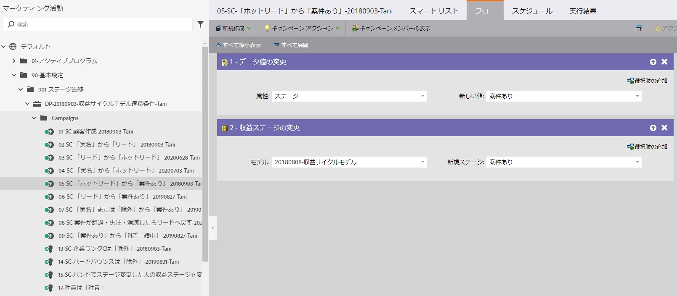Click the lightbulb icon of 14-SC row
This screenshot has height=296, width=677.
[49, 262]
